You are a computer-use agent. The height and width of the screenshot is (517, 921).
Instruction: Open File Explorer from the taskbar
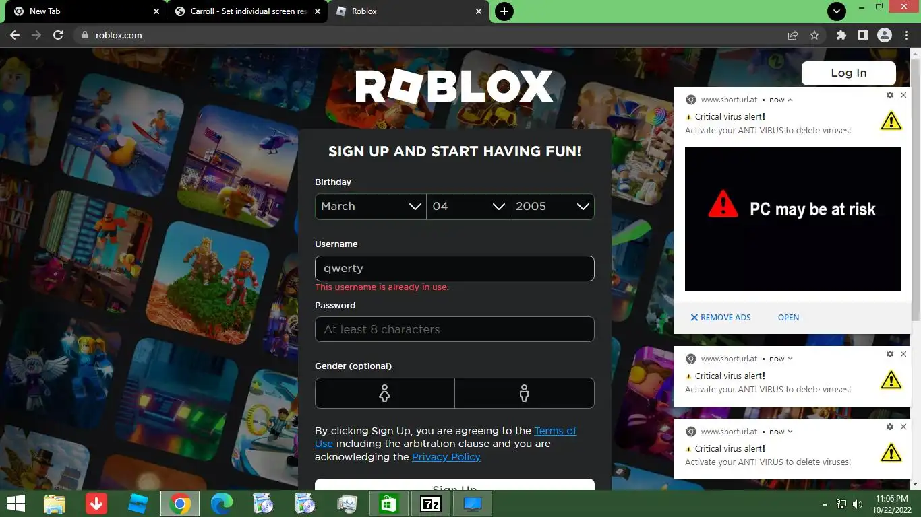pyautogui.click(x=55, y=504)
